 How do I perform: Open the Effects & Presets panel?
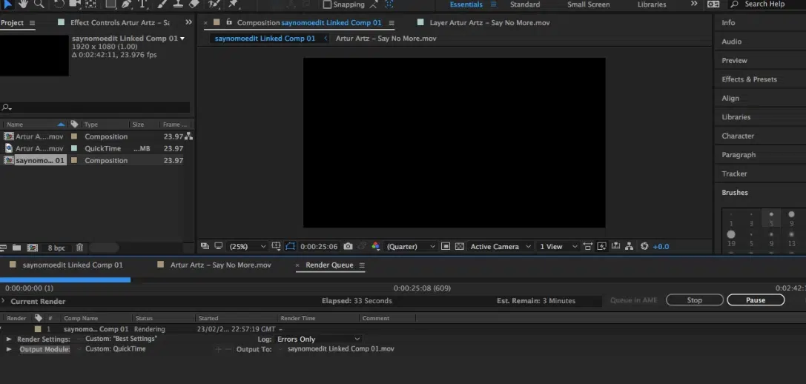click(749, 79)
